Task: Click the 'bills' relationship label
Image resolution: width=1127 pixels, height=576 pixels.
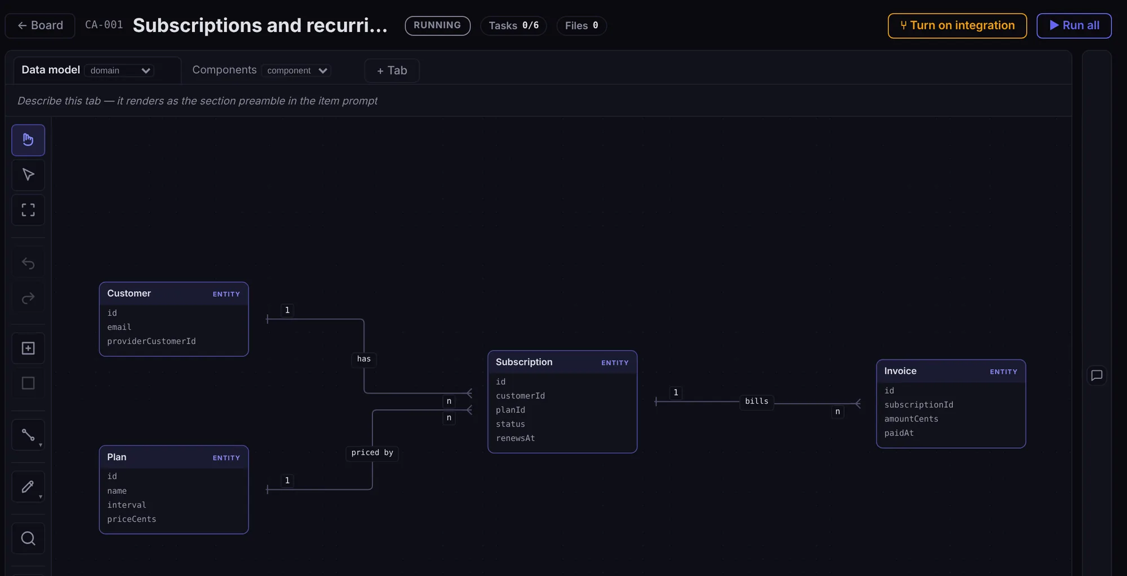Action: [x=756, y=401]
